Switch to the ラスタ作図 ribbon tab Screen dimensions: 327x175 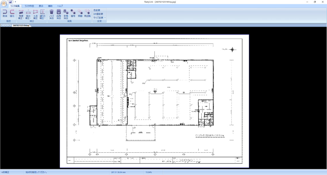(x=29, y=6)
